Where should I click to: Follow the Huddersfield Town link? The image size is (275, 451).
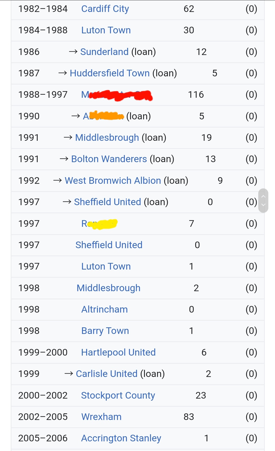[110, 73]
